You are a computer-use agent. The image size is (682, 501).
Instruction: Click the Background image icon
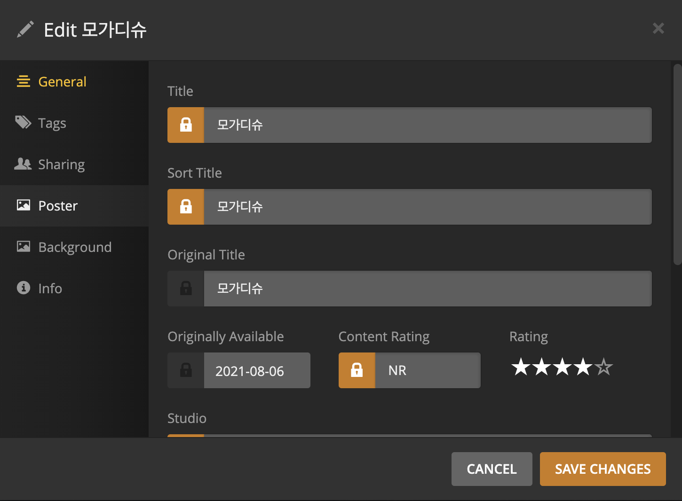click(x=24, y=247)
